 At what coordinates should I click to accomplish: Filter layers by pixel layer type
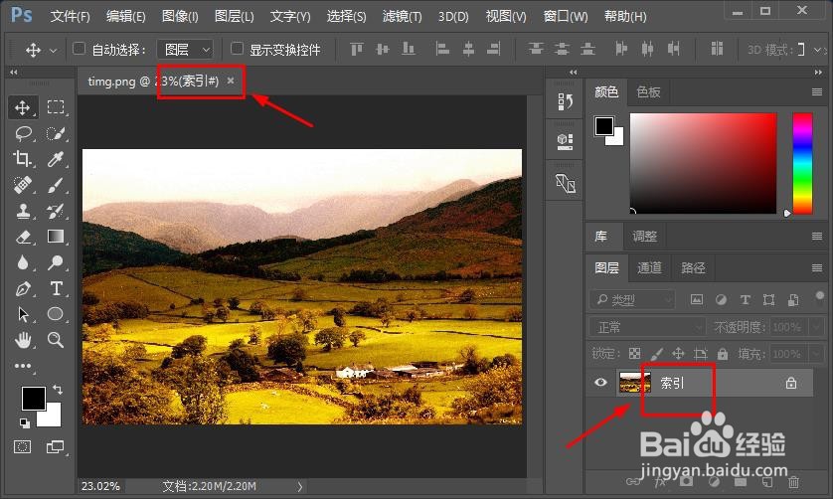click(x=697, y=300)
